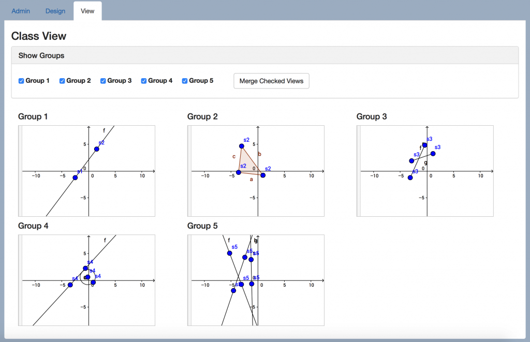Open the Design tab
Image resolution: width=530 pixels, height=342 pixels.
coord(55,11)
